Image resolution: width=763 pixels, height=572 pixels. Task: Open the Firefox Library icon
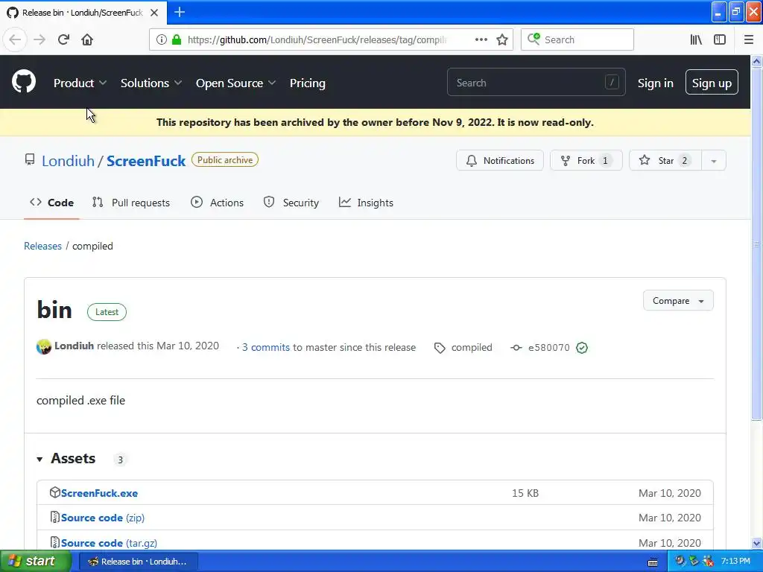(696, 40)
